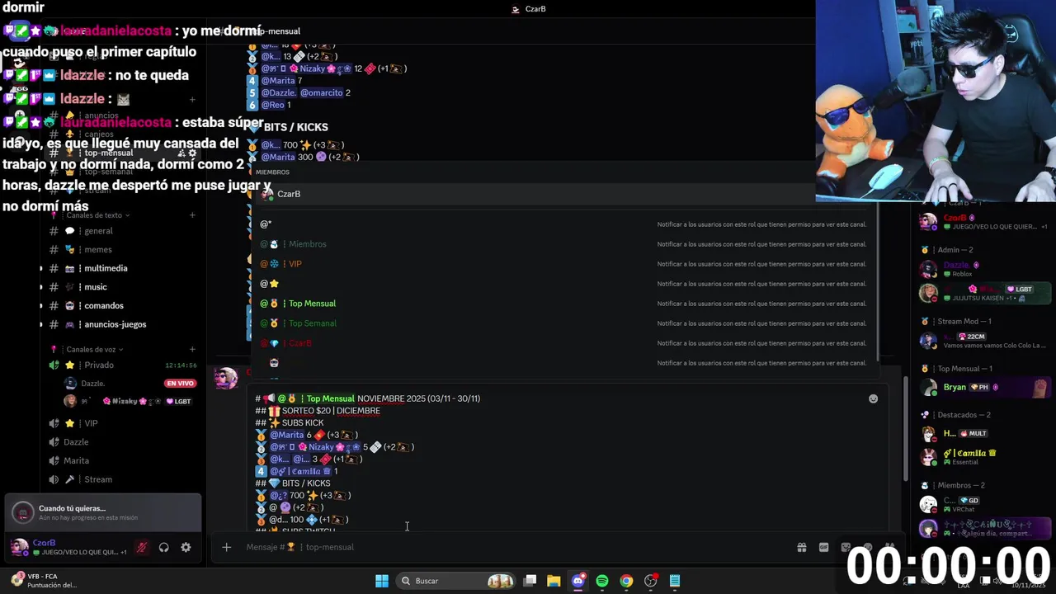Create channel in Canales de voz
The width and height of the screenshot is (1056, 594).
point(192,350)
